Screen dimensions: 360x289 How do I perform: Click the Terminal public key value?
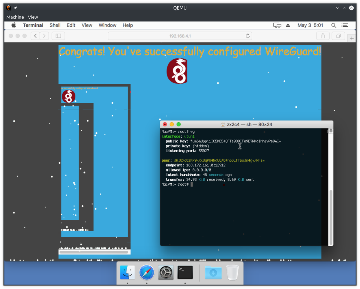coord(235,141)
